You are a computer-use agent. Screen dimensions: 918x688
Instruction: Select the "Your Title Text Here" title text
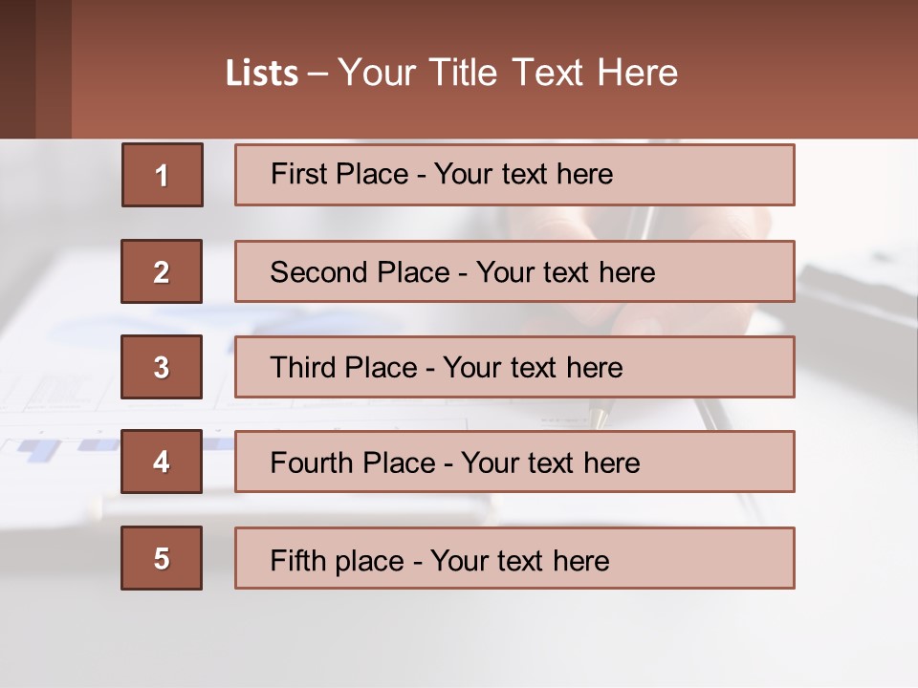pos(508,73)
